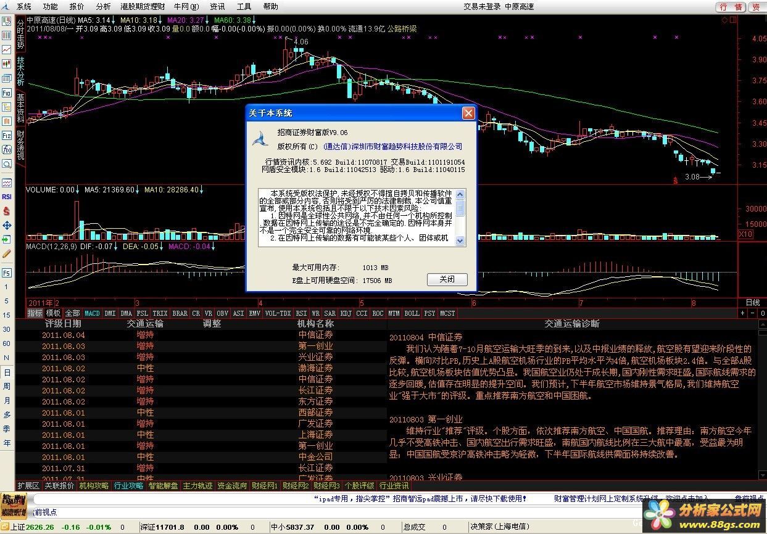Select 日 (daily) period in sidebar

(x=7, y=373)
